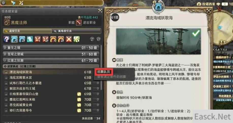Select the Trials 1 red icon
Screen dimensions: 233x123
coord(38,39)
